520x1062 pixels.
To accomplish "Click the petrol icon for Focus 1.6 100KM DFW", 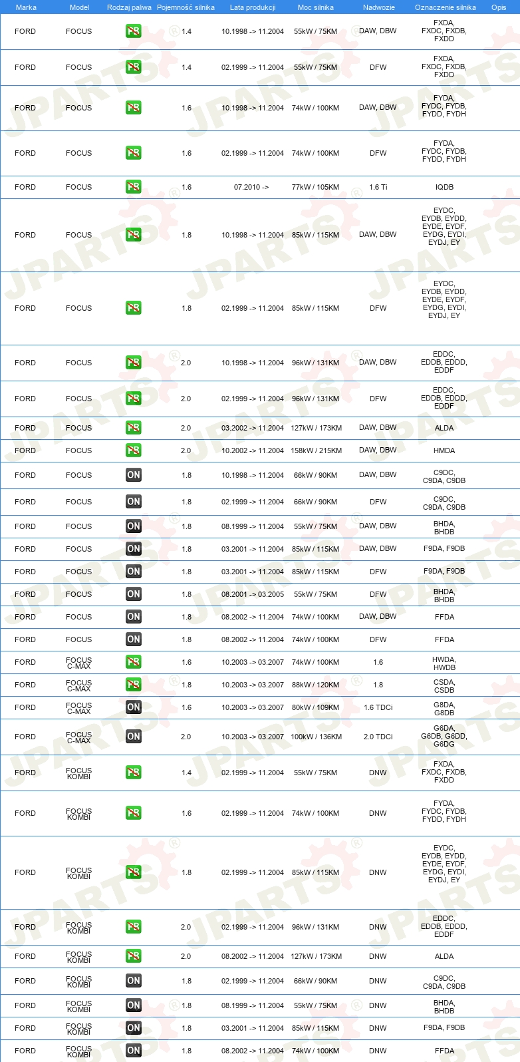I will 134,153.
